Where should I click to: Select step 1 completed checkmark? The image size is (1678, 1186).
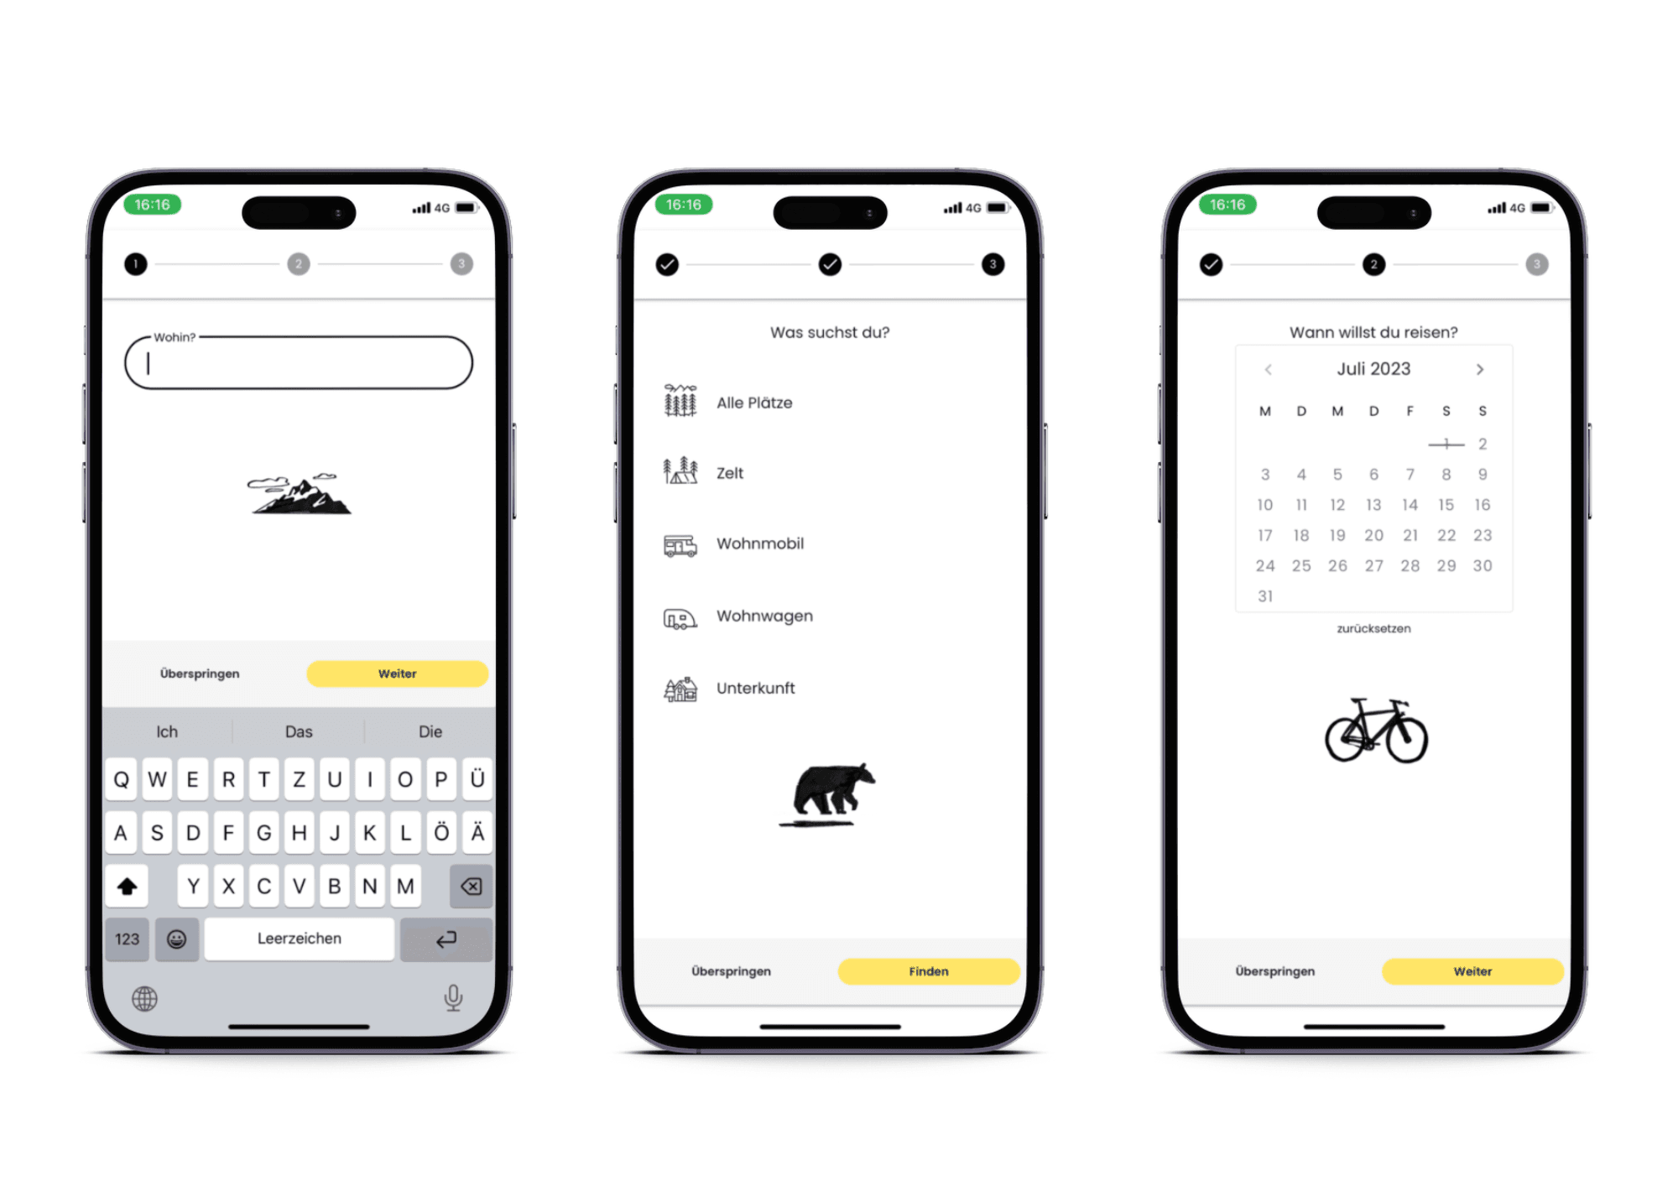(660, 264)
